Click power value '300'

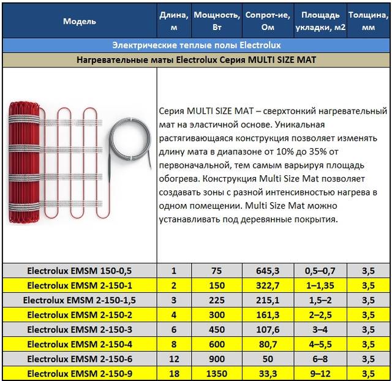pos(217,315)
